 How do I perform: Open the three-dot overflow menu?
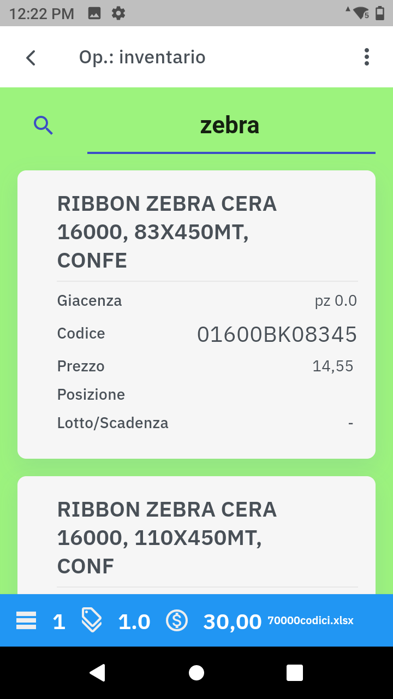[366, 57]
